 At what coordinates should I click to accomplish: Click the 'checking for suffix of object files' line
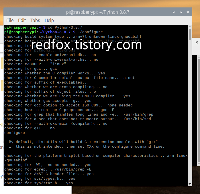50,92
